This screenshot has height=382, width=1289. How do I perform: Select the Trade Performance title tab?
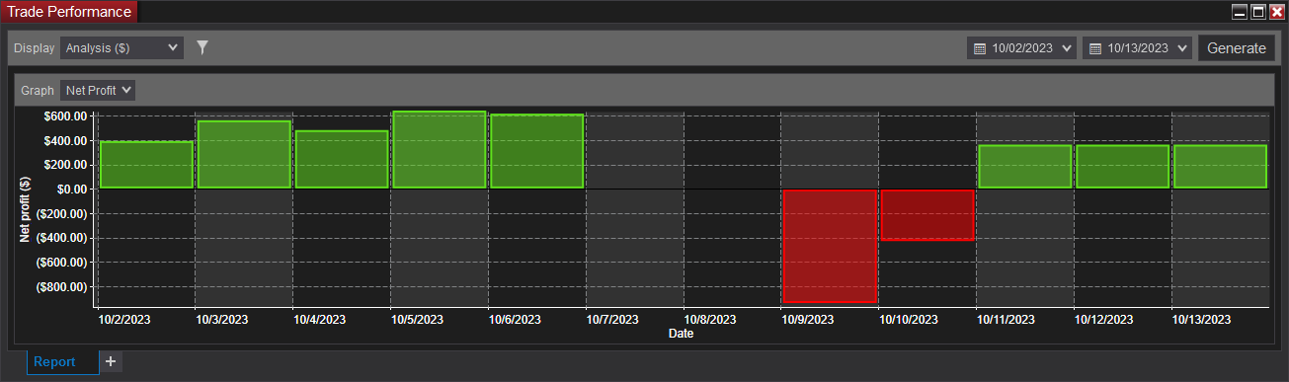click(x=69, y=12)
